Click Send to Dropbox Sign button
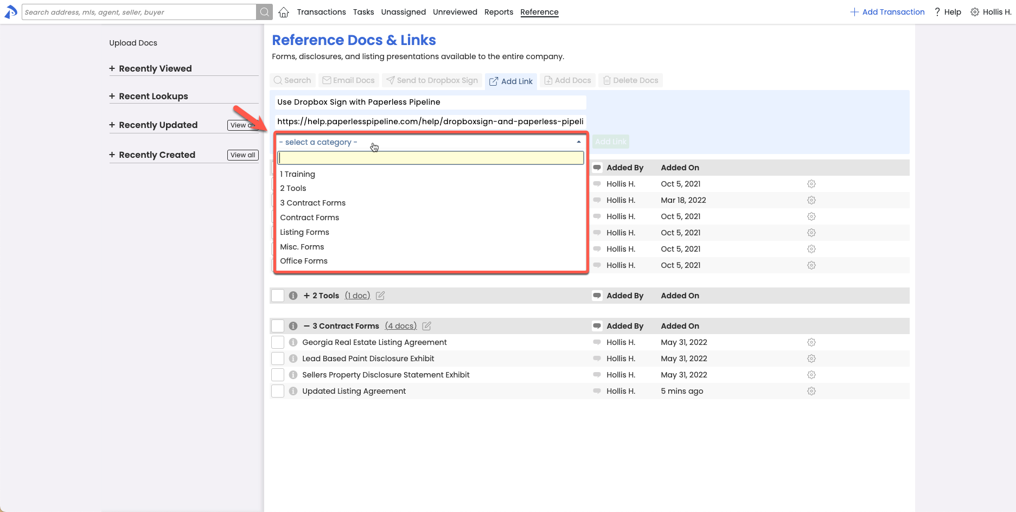The height and width of the screenshot is (512, 1016). pos(432,80)
